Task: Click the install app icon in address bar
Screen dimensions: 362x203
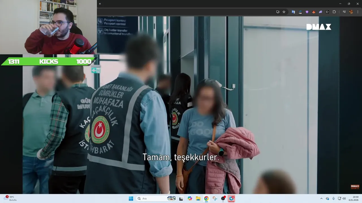Action: coord(278,12)
